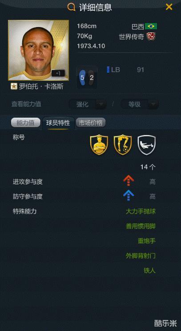Click the blue defense participation arrow
Viewport: 181px width, 331px height.
[129, 195]
